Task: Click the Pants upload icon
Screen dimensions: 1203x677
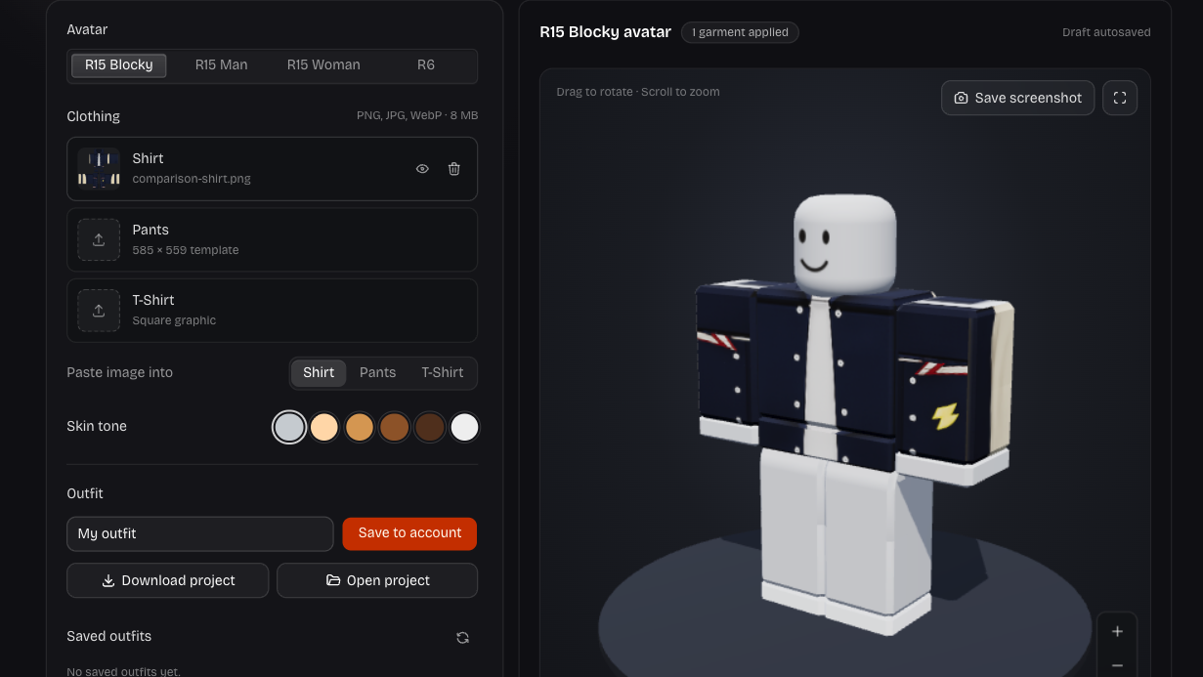Action: tap(99, 239)
